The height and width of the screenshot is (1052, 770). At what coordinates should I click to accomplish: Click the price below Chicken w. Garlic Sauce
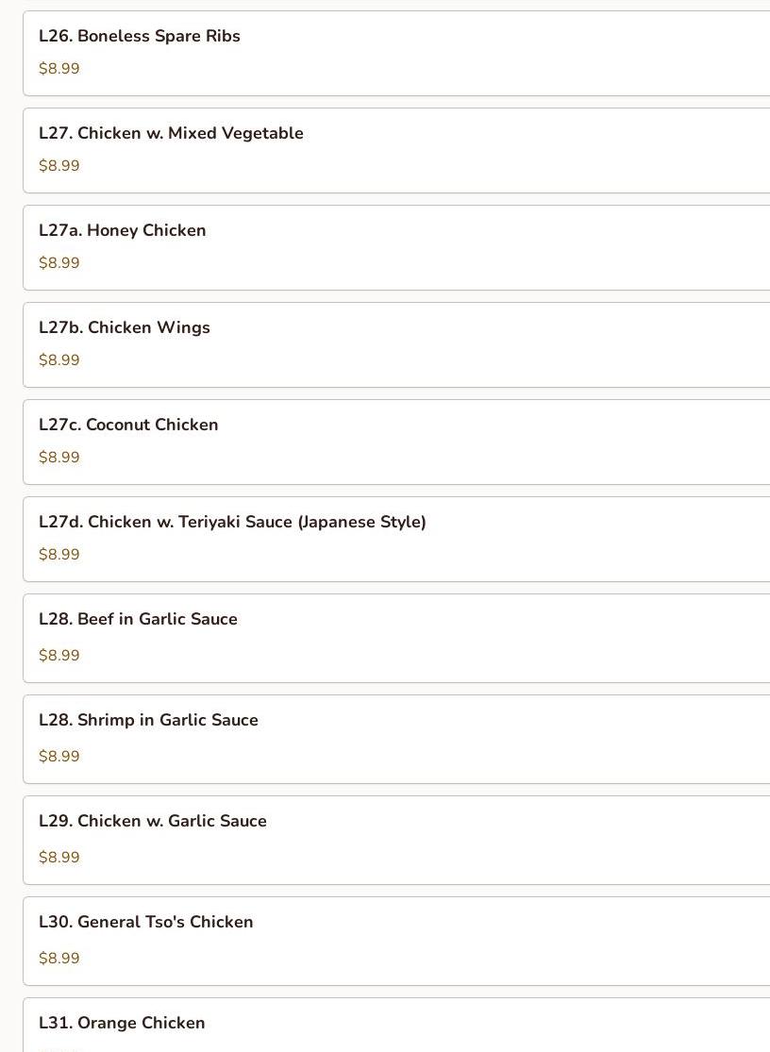click(x=59, y=858)
